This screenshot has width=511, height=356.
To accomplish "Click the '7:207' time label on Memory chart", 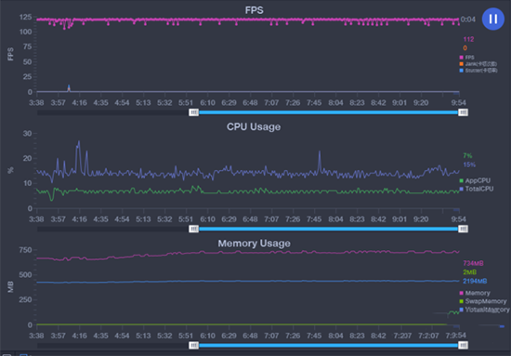I will pos(402,336).
